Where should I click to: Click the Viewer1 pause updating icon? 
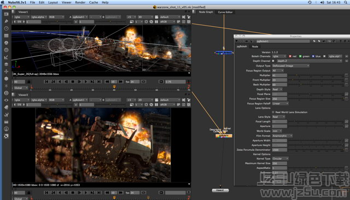156,22
